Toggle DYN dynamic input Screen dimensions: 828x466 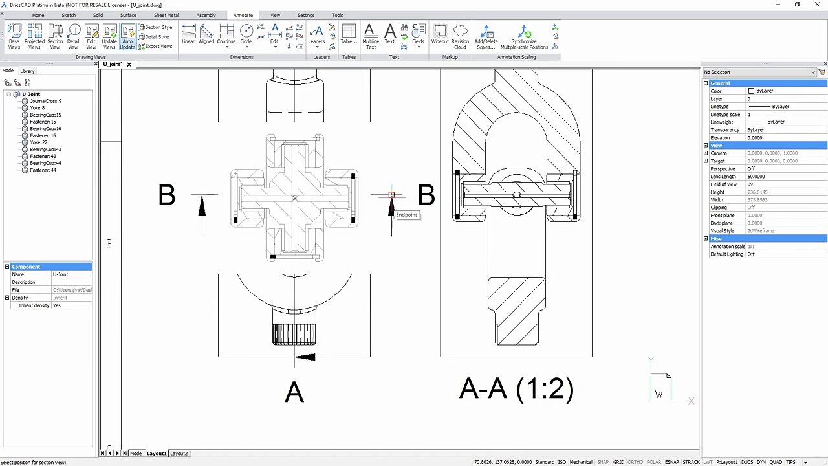tap(761, 462)
